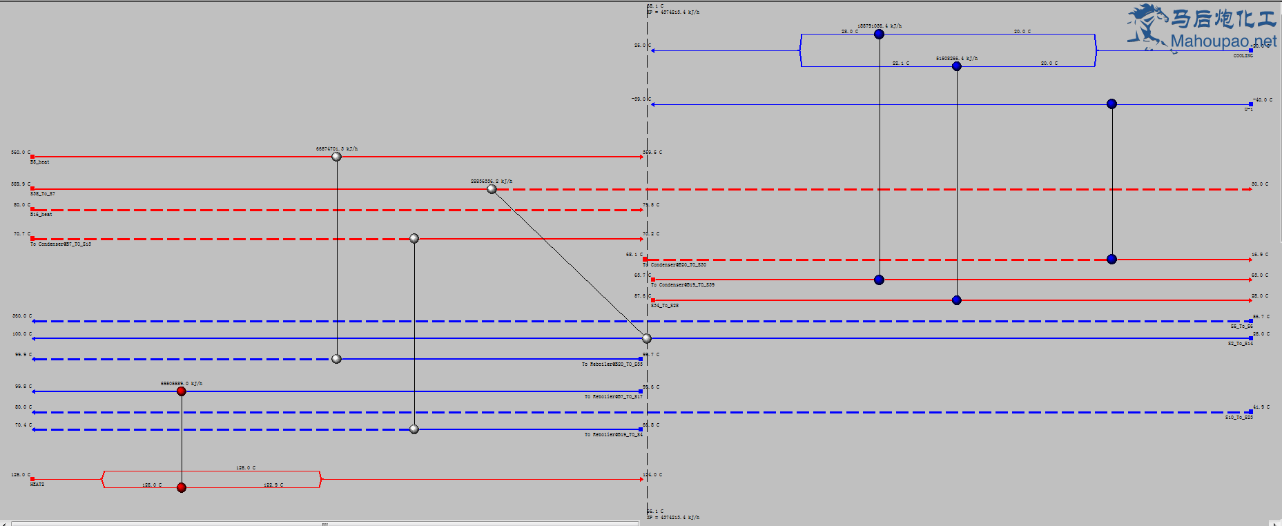Viewport: 1282px width, 526px height.
Task: Select red heater node on To Reboiler@S7_TO_S17 stream
Action: [x=182, y=391]
